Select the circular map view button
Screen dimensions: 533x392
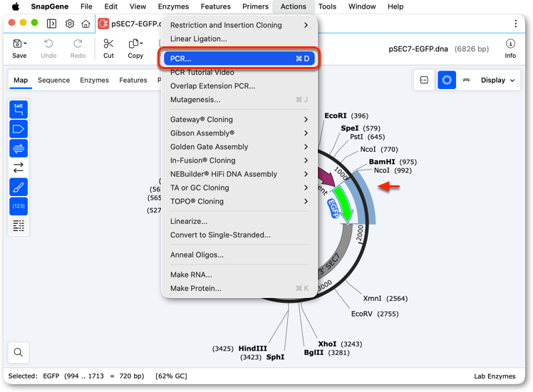[447, 80]
